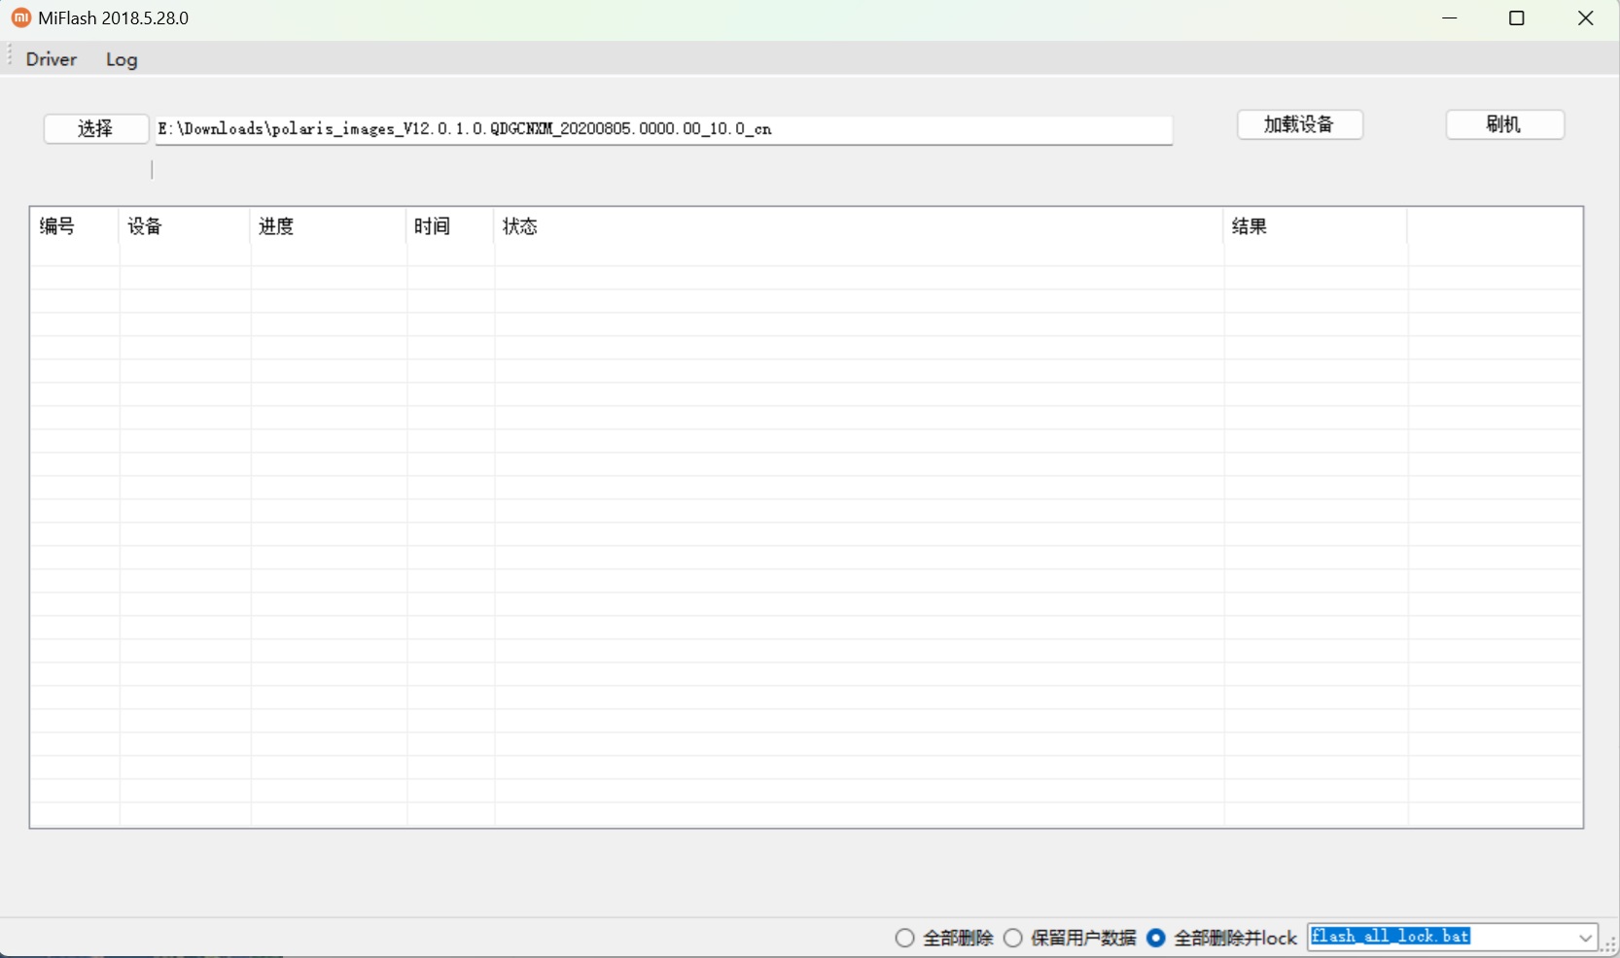Click the 刷机 flash button
The width and height of the screenshot is (1620, 958).
[x=1504, y=124]
